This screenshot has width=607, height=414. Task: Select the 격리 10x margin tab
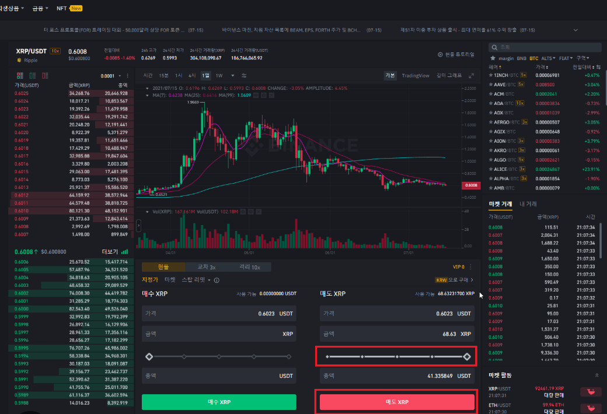(249, 267)
